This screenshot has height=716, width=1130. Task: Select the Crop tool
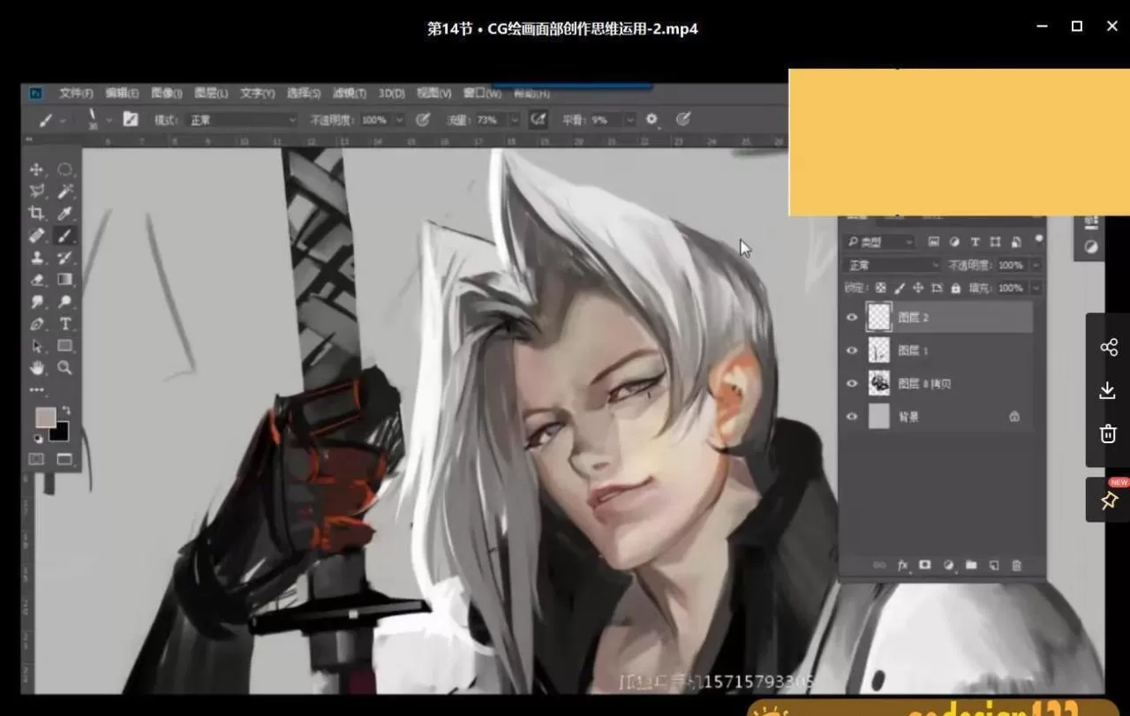coord(36,214)
